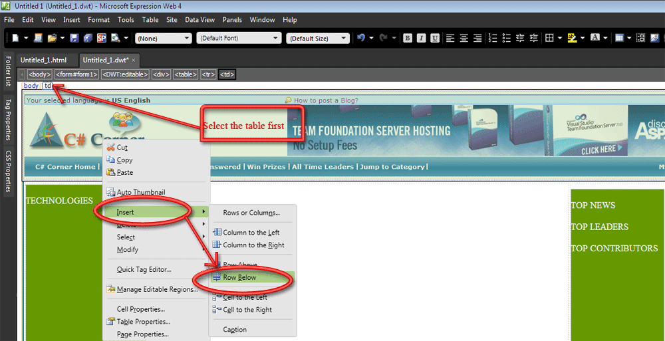Open the New document dropdown arrow
This screenshot has height=341, width=665.
click(26, 38)
